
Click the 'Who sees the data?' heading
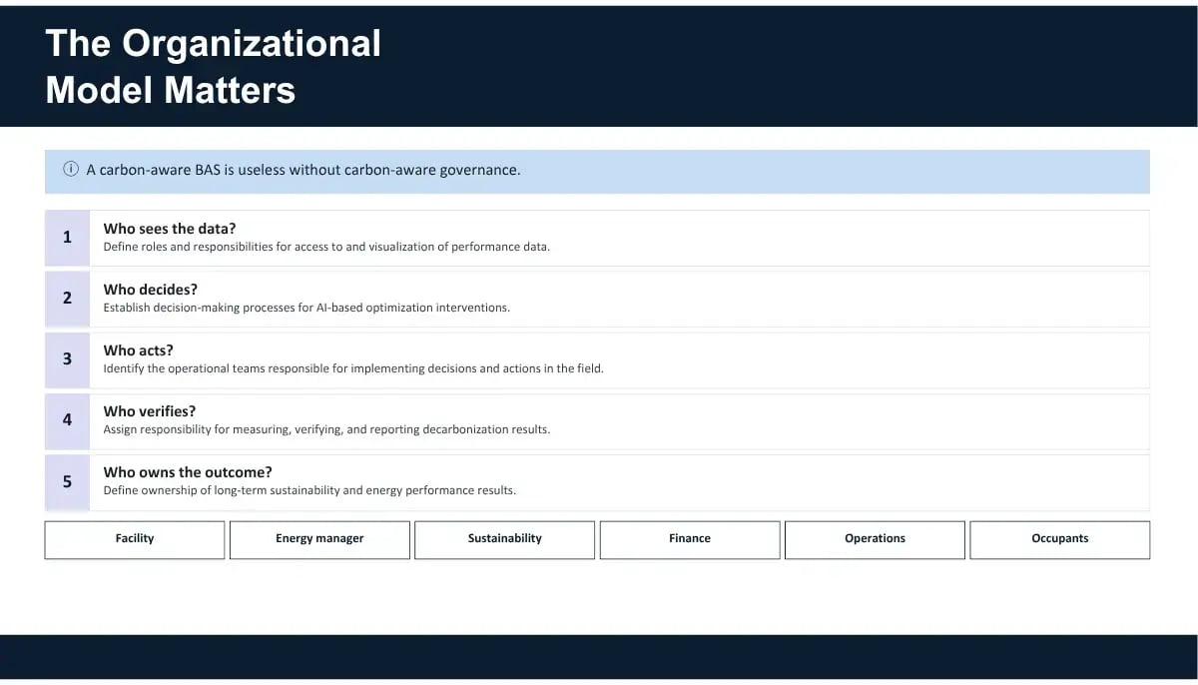click(x=170, y=229)
